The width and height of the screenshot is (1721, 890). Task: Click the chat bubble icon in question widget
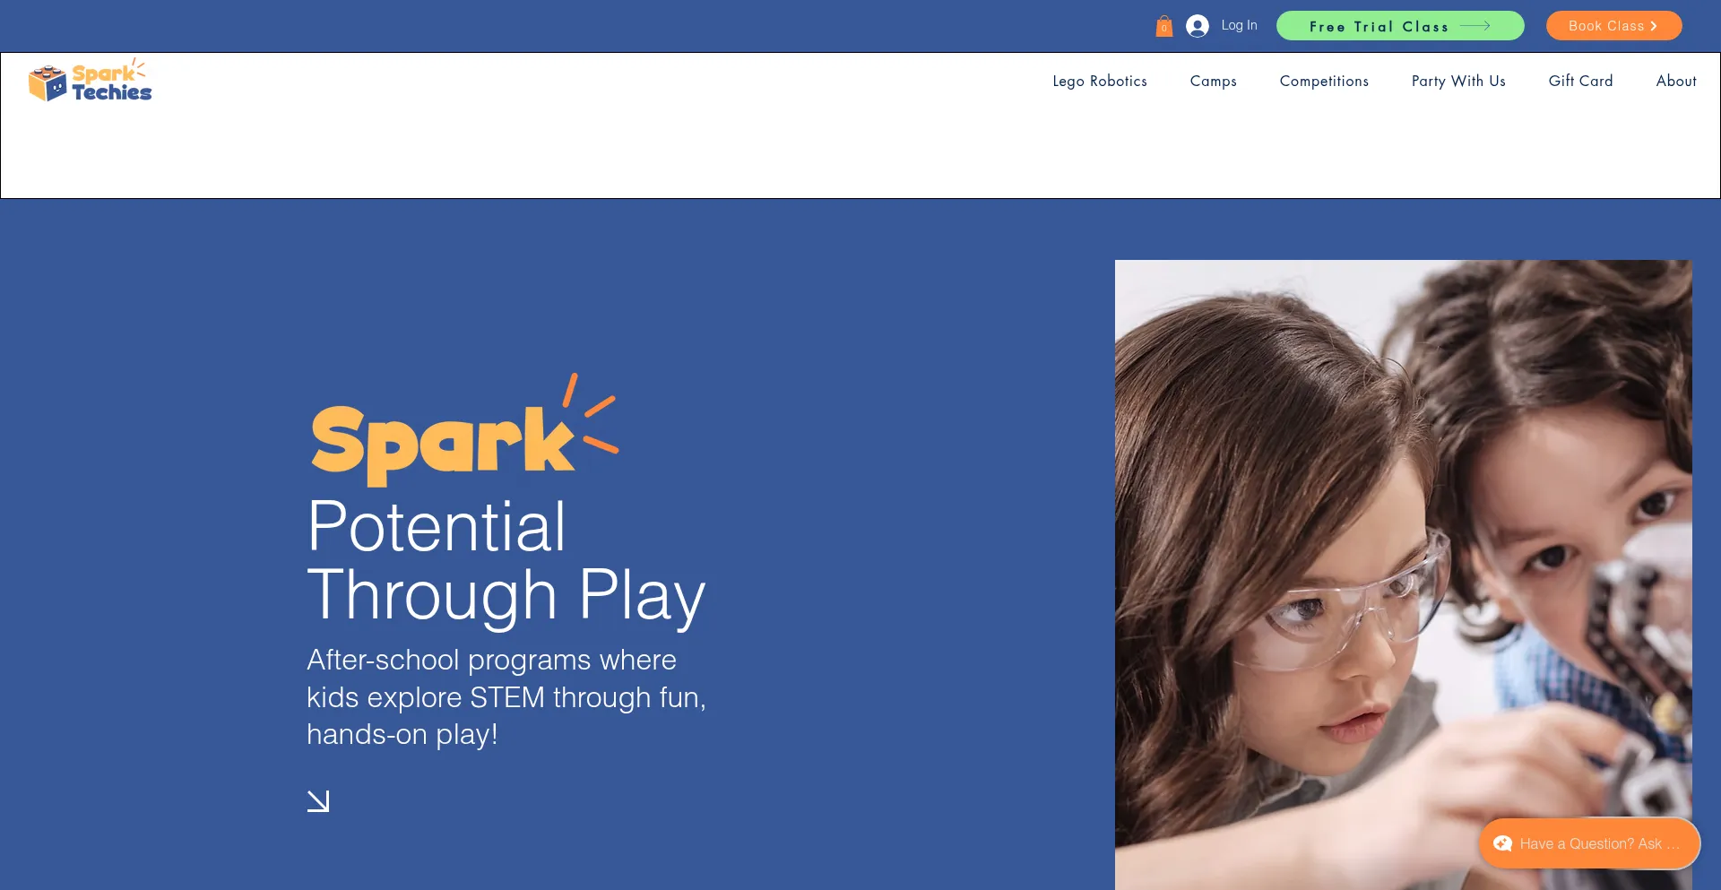(1503, 843)
